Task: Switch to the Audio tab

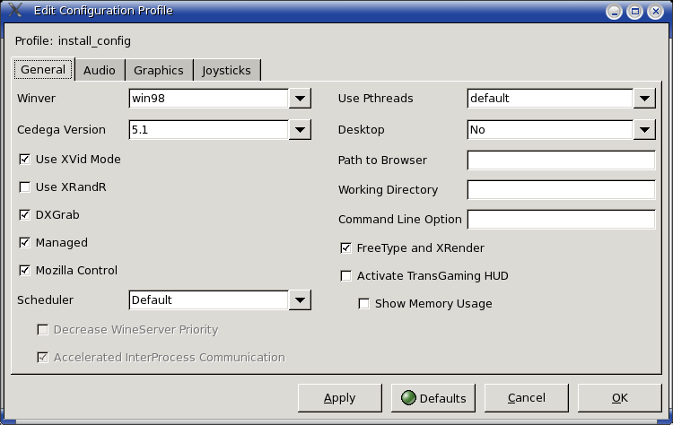Action: tap(99, 70)
